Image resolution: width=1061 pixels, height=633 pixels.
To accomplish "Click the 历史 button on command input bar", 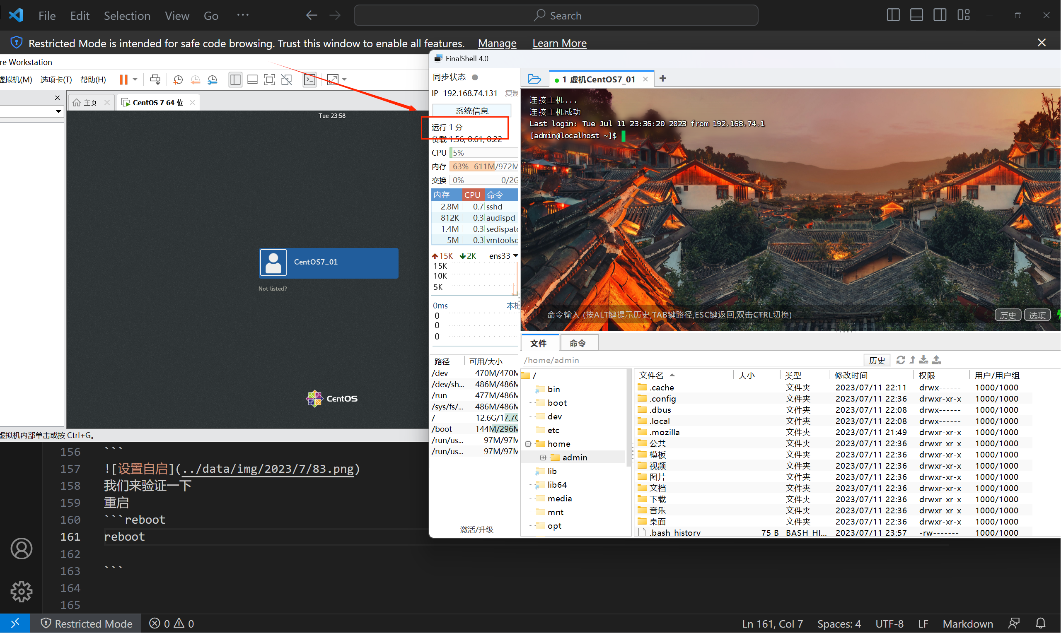I will click(x=1008, y=315).
